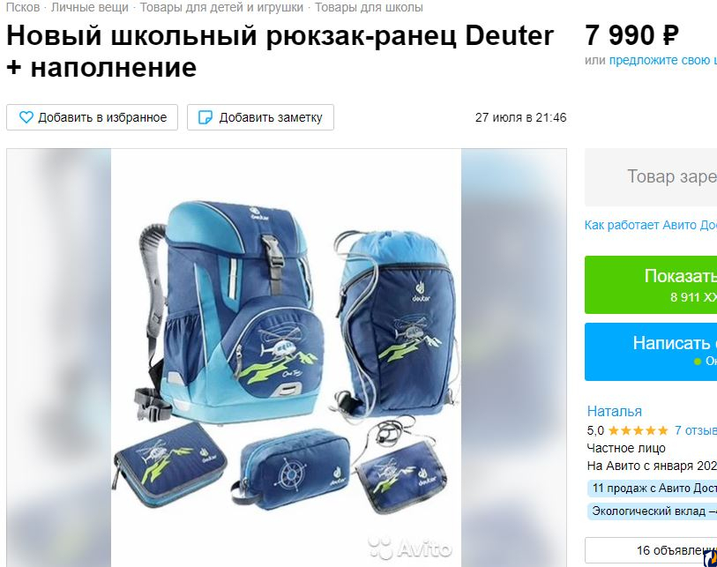The height and width of the screenshot is (567, 717).
Task: Click предложите свою цену link
Action: tap(662, 60)
